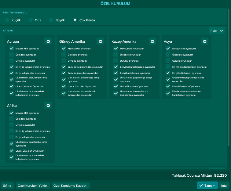231x191 pixels.
Task: Cancel with the İptal button
Action: coord(224,186)
